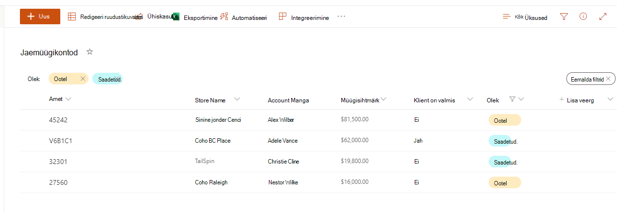Image resolution: width=617 pixels, height=213 pixels.
Task: Click Saadetud status pill in row V6B1C1
Action: 503,141
